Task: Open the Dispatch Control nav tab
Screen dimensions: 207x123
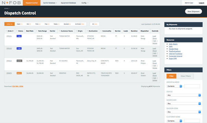Action: click(32, 3)
